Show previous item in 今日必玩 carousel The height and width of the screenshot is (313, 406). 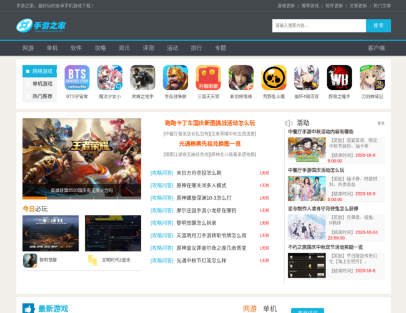26,233
